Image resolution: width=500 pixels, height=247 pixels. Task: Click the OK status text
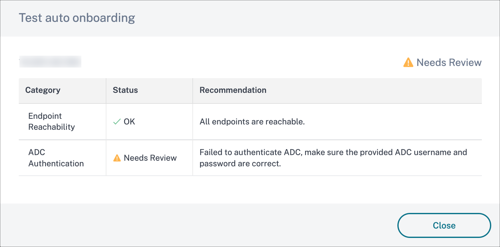point(129,122)
